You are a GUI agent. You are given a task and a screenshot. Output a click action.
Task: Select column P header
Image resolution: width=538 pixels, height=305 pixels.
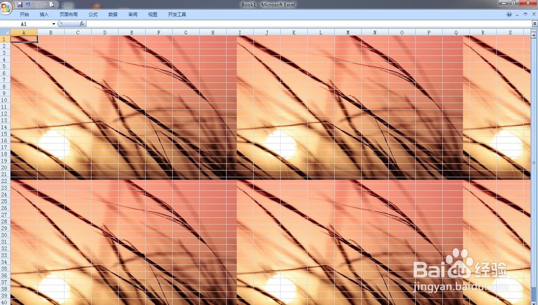[x=429, y=33]
